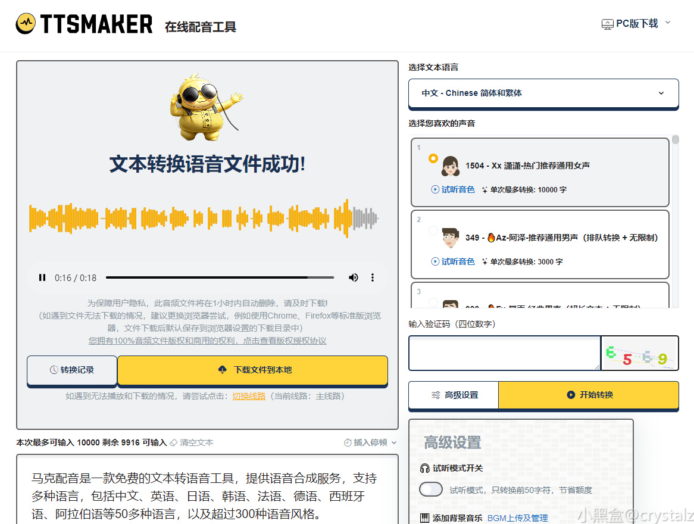
Task: Select the third voice radio button
Action: [433, 302]
